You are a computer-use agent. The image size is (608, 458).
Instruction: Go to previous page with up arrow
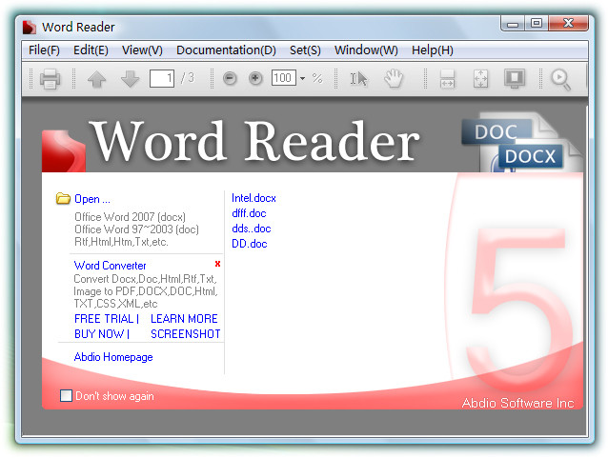click(96, 79)
